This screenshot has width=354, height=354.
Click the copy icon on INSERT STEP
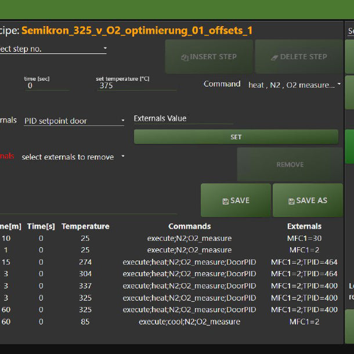click(185, 57)
